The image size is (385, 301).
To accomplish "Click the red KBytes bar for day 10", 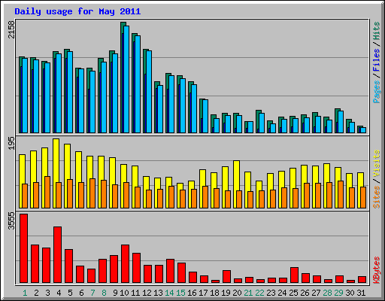I will 126,264.
